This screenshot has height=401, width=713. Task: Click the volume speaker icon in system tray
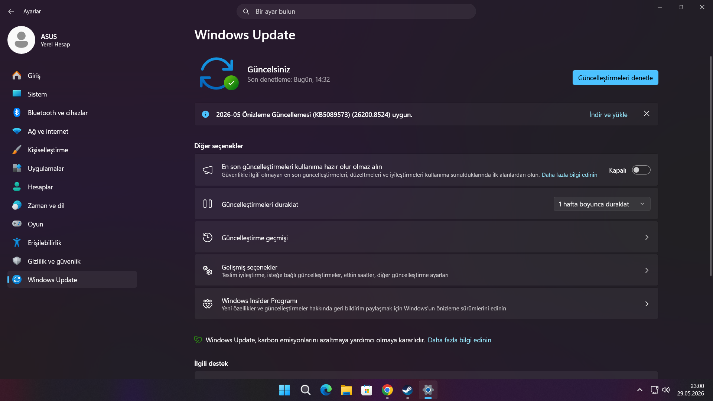666,390
